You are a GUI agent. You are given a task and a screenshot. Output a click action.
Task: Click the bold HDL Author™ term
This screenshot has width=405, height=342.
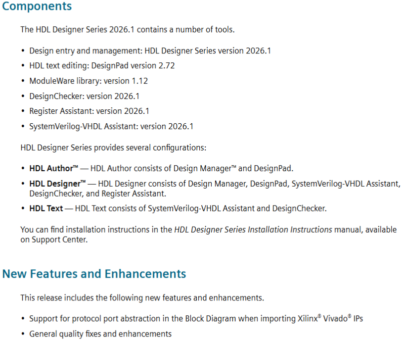51,168
